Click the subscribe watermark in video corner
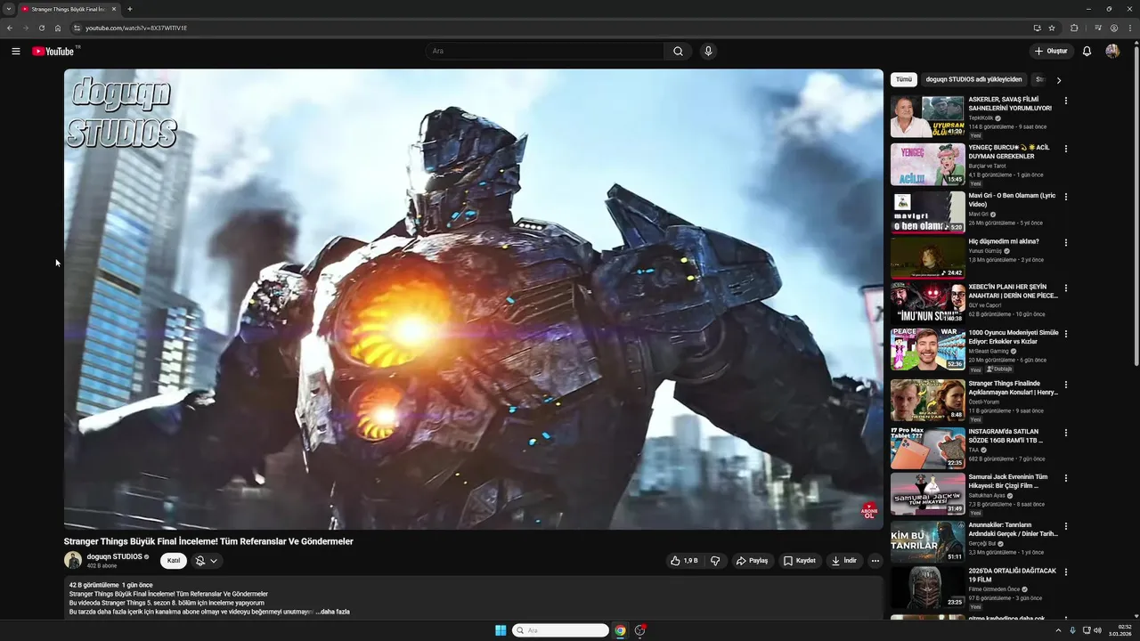This screenshot has height=641, width=1140. click(869, 510)
